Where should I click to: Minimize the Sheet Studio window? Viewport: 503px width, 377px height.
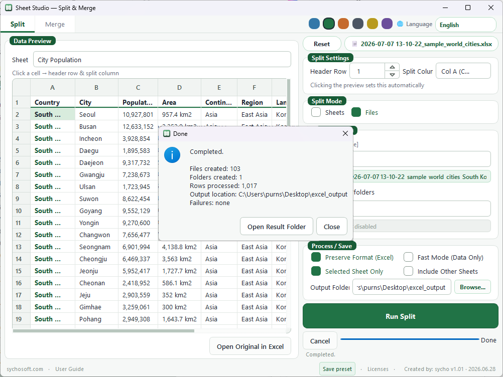445,8
